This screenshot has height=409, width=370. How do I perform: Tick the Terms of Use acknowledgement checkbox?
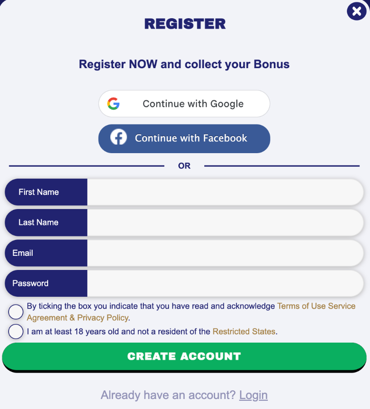pyautogui.click(x=15, y=312)
